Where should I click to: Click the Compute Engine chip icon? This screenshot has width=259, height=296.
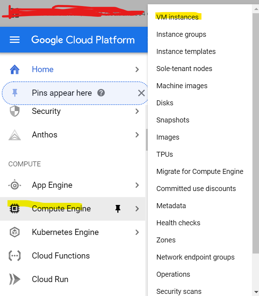pyautogui.click(x=15, y=209)
